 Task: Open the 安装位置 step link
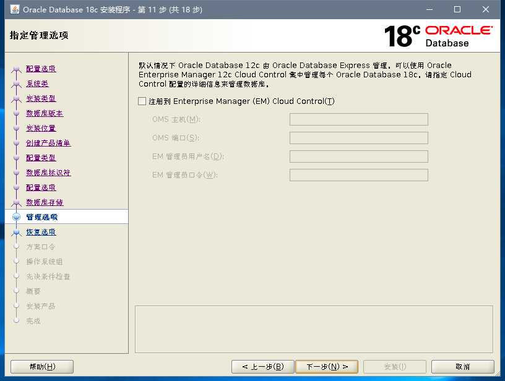41,128
